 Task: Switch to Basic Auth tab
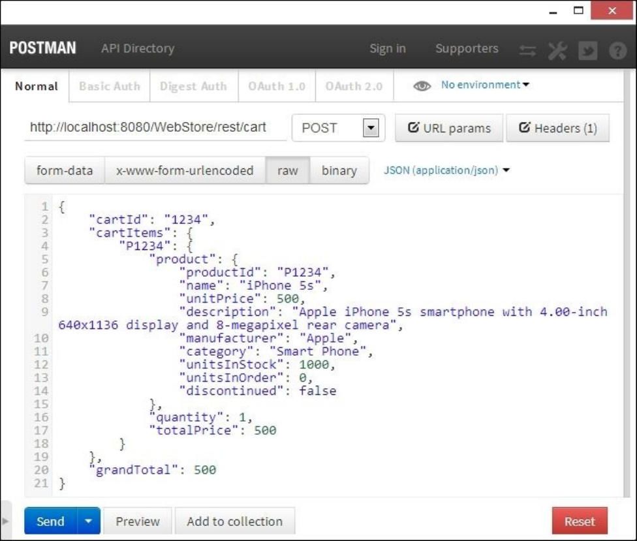[x=110, y=86]
